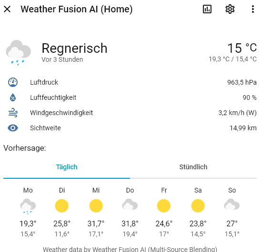Click the Regnerisch condition text
Viewport: 261px width, 252px height.
coord(74,48)
